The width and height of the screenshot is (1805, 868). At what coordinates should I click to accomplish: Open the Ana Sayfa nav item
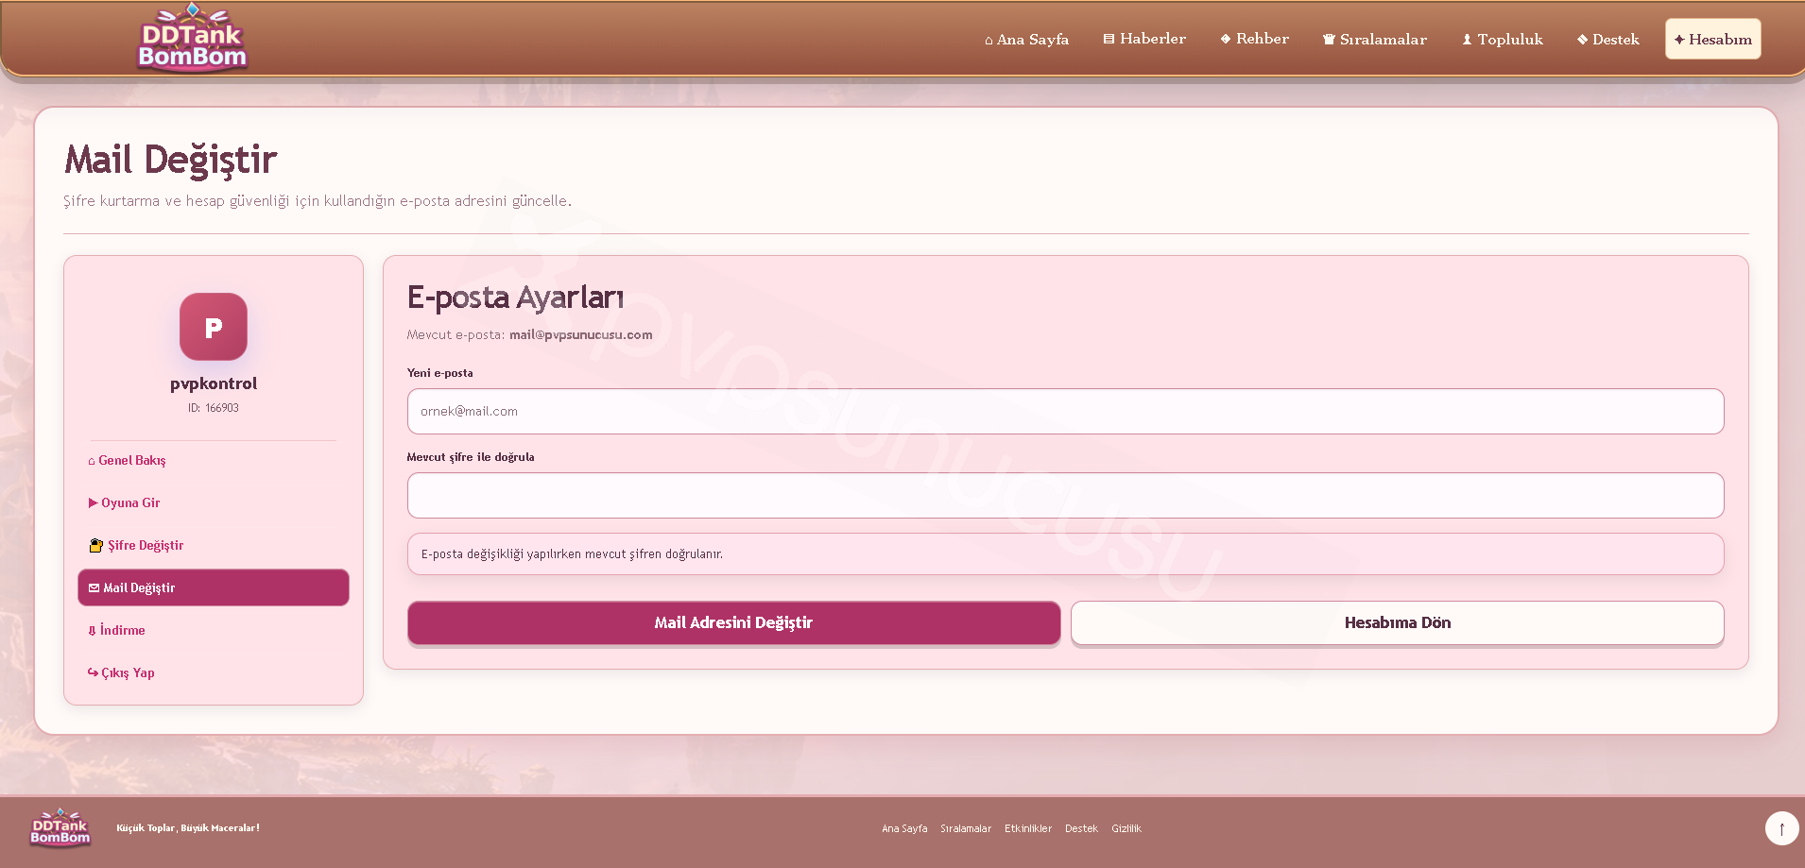(1026, 40)
